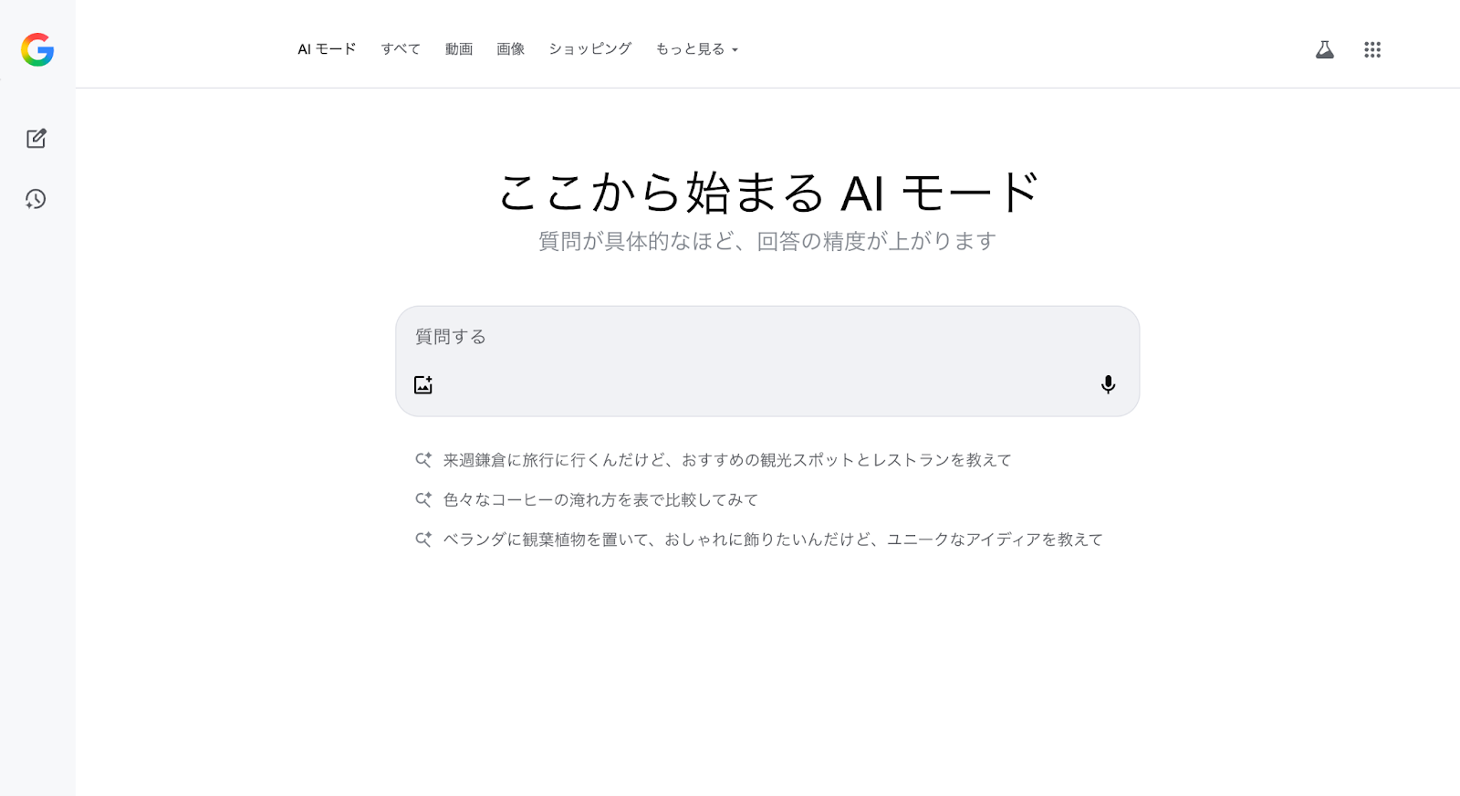Screen dimensions: 1460x796
Task: Select the AI モード tab
Action: pos(327,49)
